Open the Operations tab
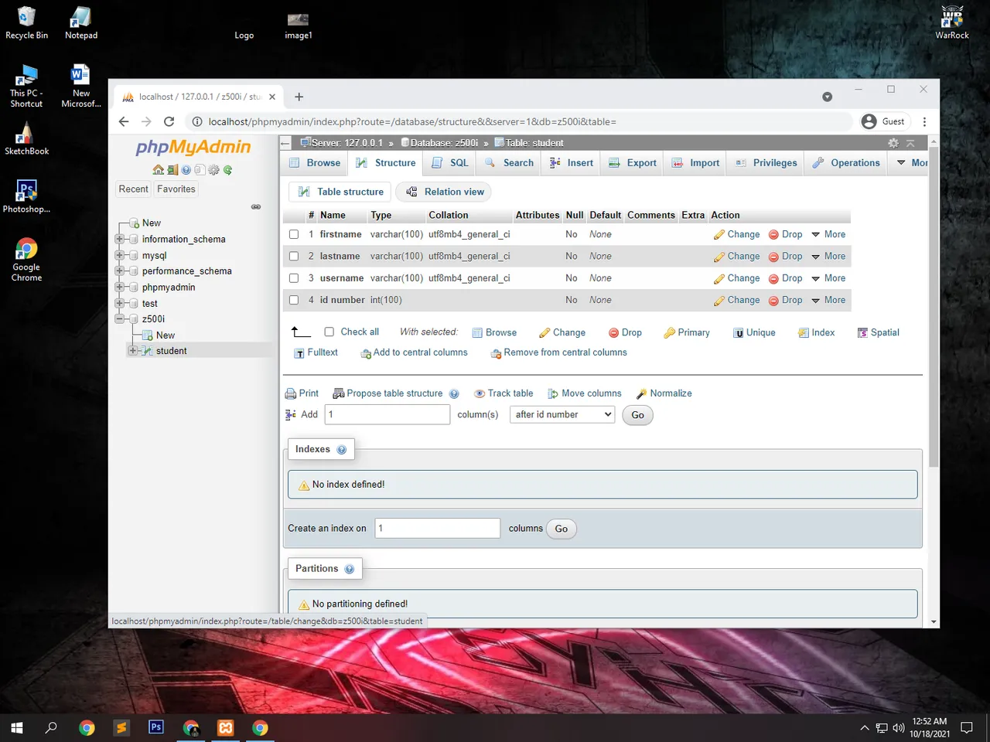The width and height of the screenshot is (990, 742). pos(846,163)
